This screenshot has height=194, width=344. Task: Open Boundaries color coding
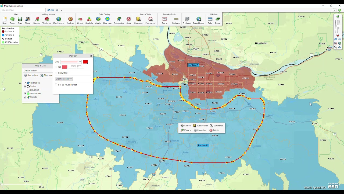119,20
